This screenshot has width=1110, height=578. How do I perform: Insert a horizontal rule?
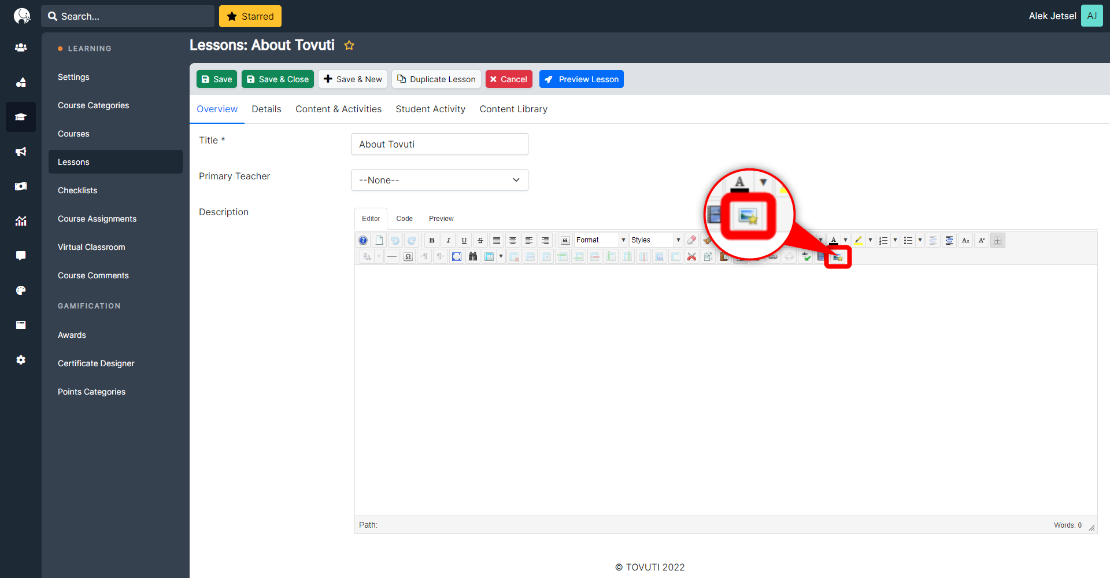392,256
